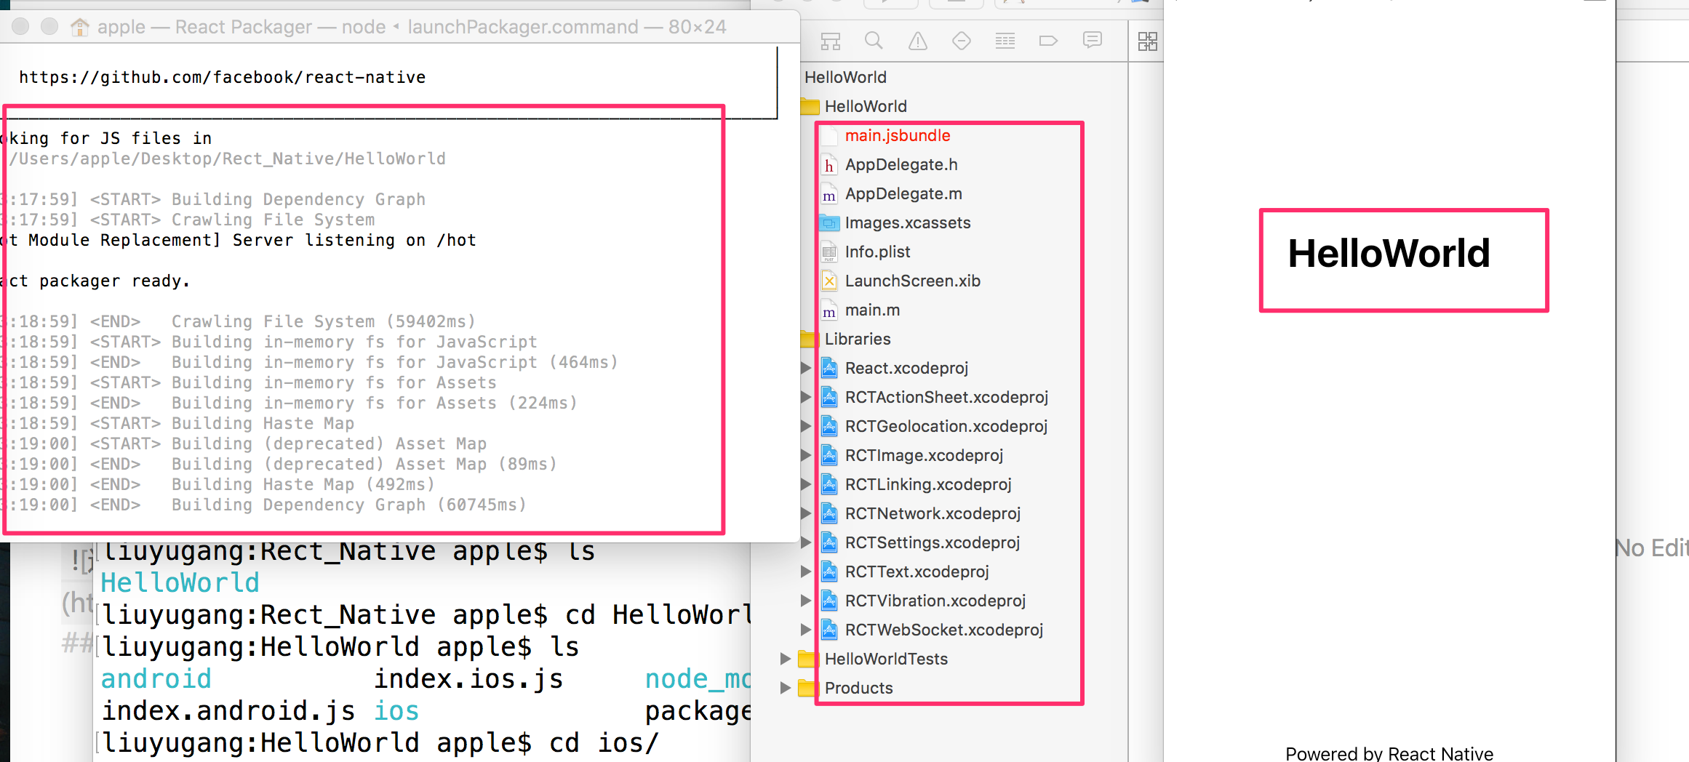
Task: Click the 'React Packager' Terminal window title
Action: tap(244, 27)
